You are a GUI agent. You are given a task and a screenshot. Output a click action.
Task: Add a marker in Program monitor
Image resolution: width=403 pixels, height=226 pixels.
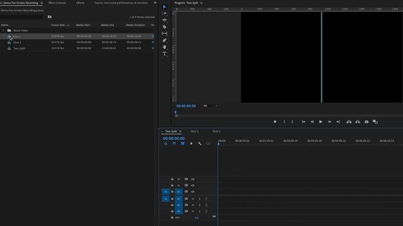pos(275,122)
